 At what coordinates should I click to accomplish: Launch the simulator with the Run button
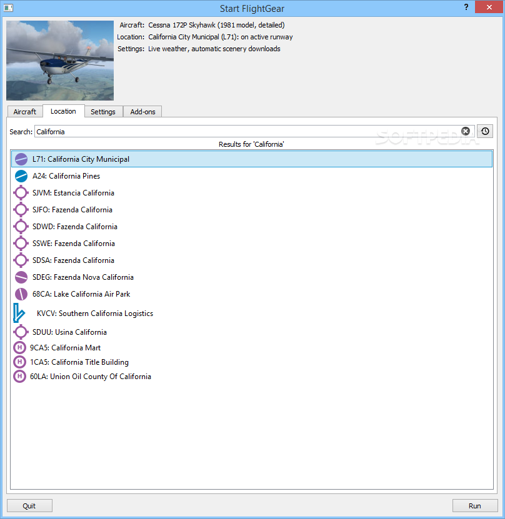(x=475, y=506)
